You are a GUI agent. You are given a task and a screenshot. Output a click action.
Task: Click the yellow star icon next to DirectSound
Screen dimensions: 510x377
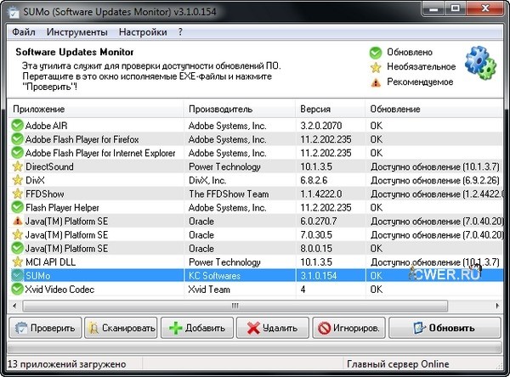(17, 166)
